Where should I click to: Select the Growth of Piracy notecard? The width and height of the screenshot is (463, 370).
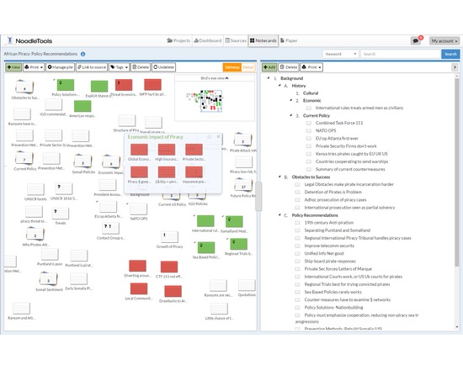point(169,237)
